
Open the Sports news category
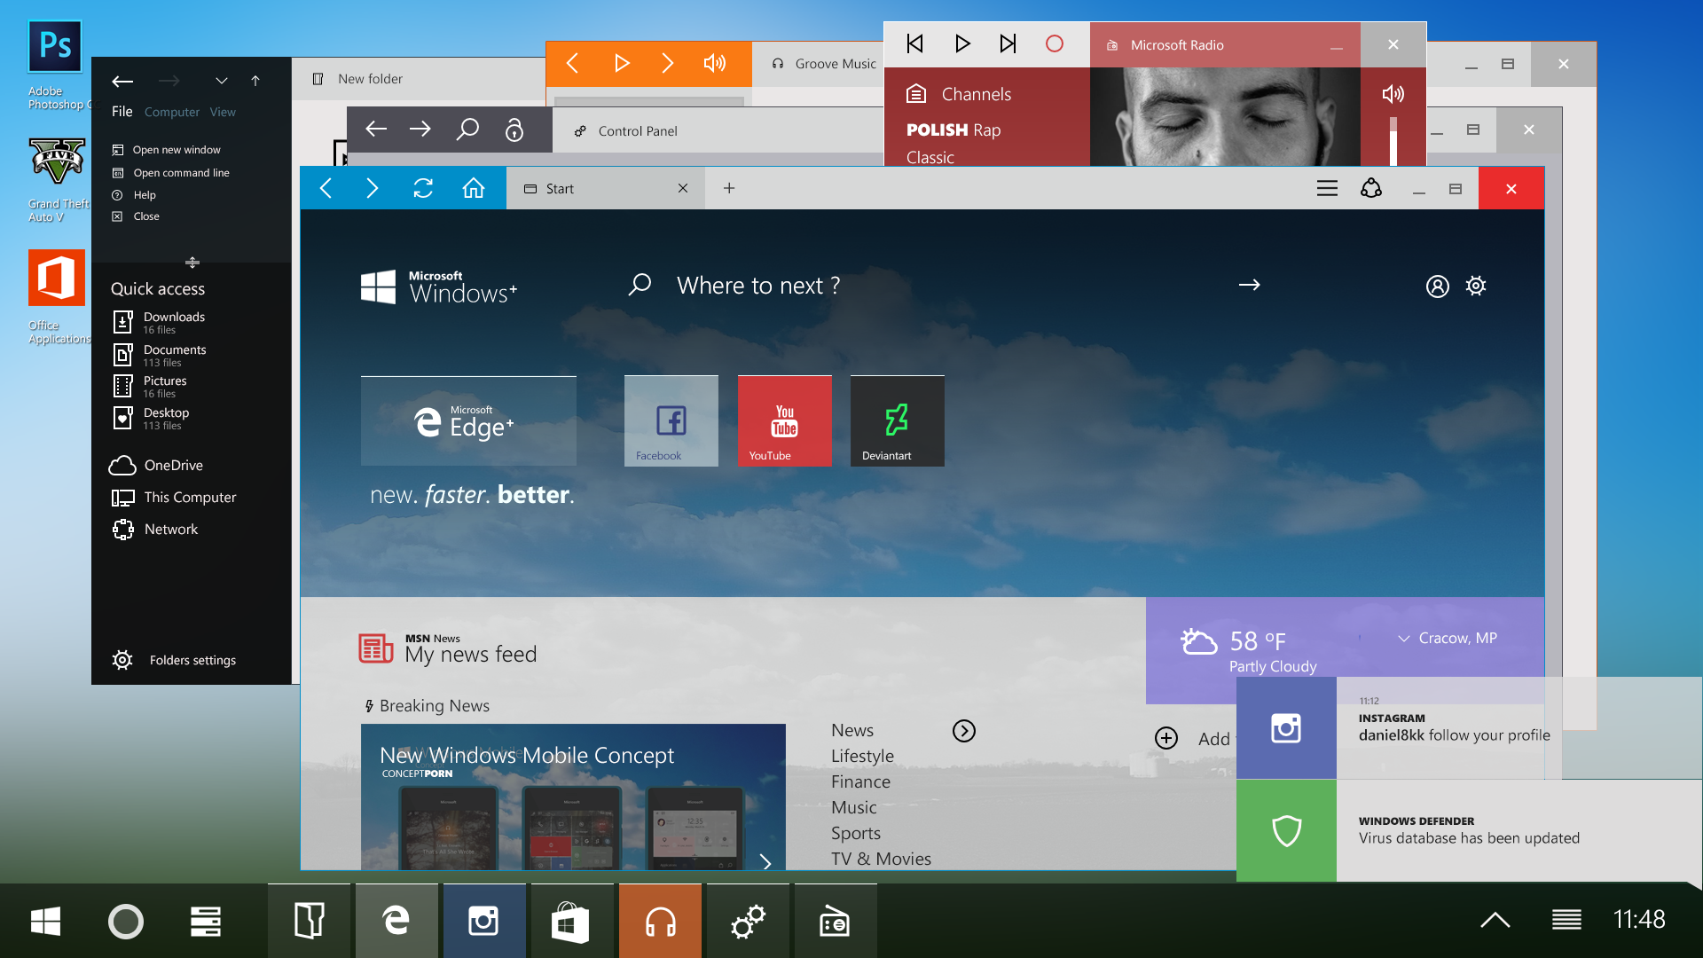click(855, 833)
